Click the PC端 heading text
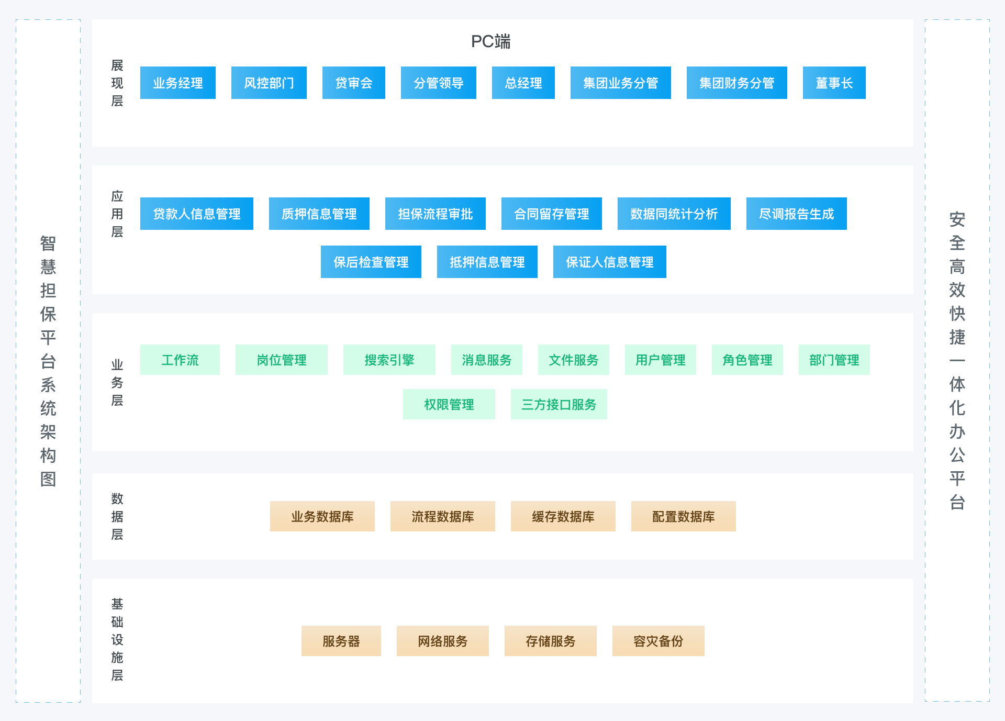The height and width of the screenshot is (721, 1005). [x=490, y=41]
